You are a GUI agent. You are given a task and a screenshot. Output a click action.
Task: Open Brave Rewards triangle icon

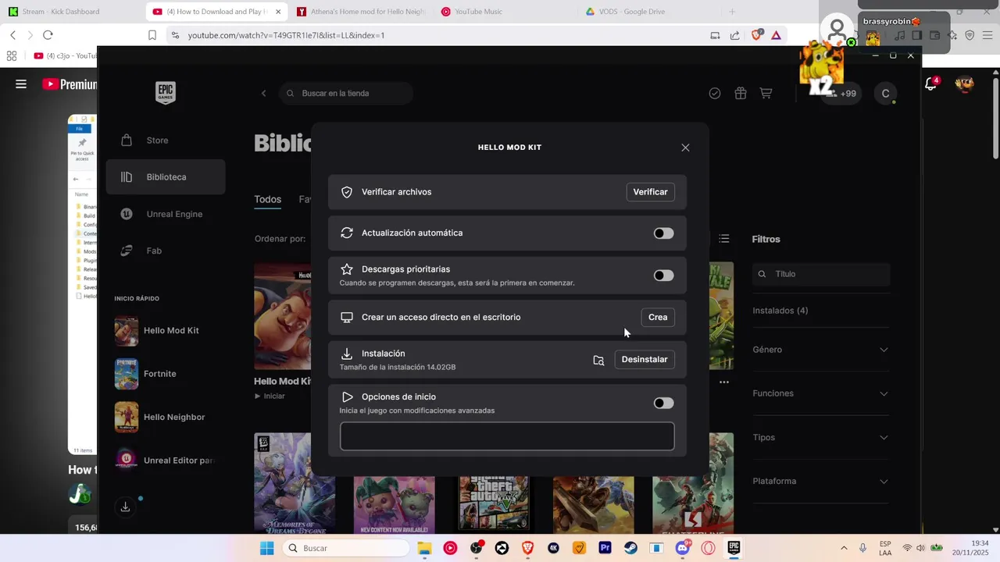[776, 35]
